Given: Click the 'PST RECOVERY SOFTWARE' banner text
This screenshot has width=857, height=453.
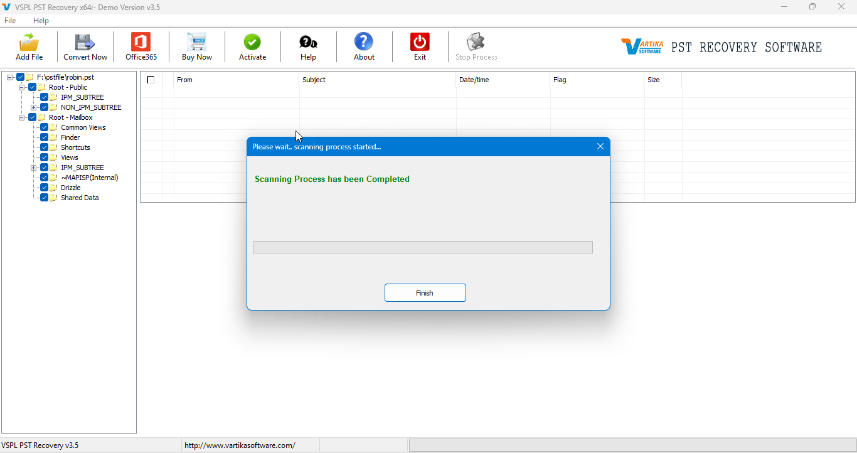Looking at the screenshot, I should (x=747, y=48).
